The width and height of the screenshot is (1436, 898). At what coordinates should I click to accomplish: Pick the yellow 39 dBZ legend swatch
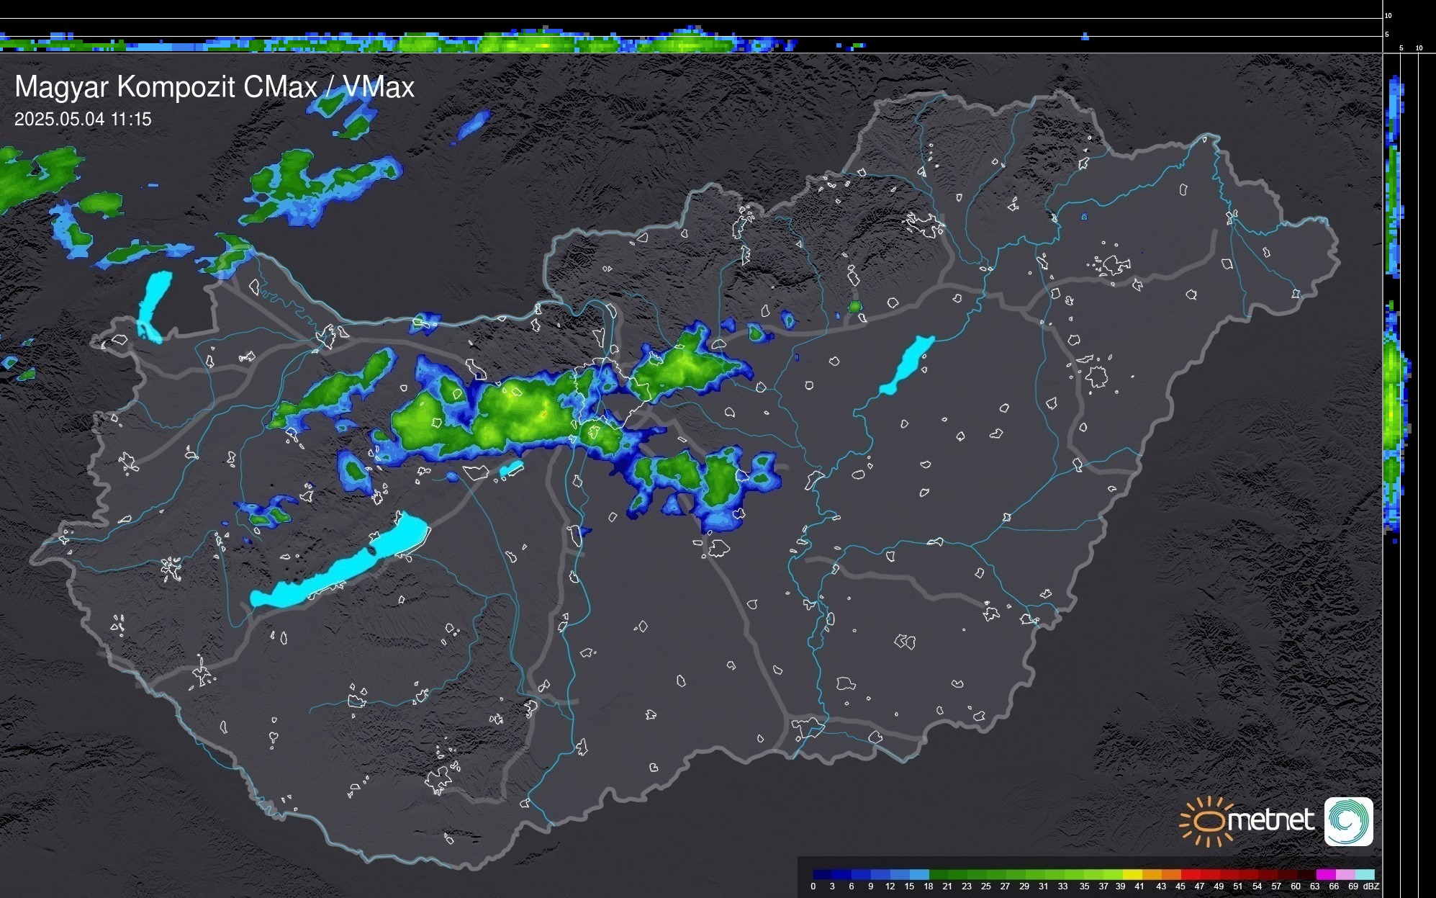[1132, 875]
